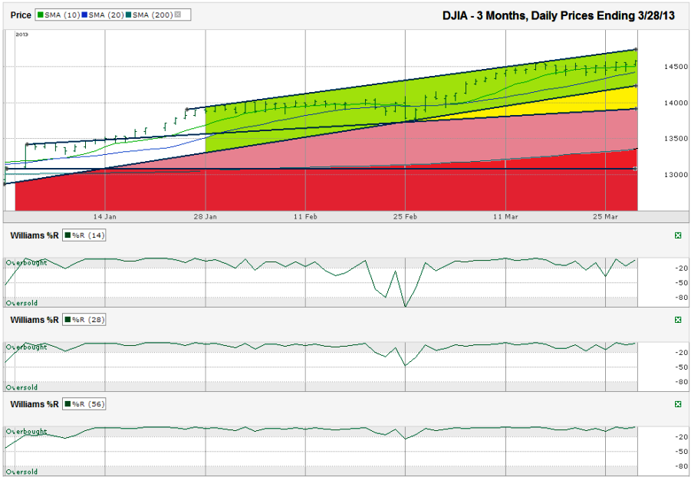691x477 pixels.
Task: Click the 14 Jan date label
Action: click(x=105, y=216)
